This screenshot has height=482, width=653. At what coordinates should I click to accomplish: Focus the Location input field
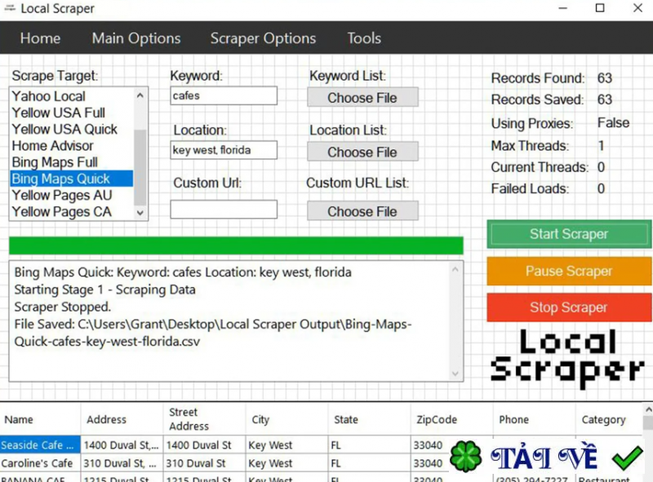(x=224, y=150)
